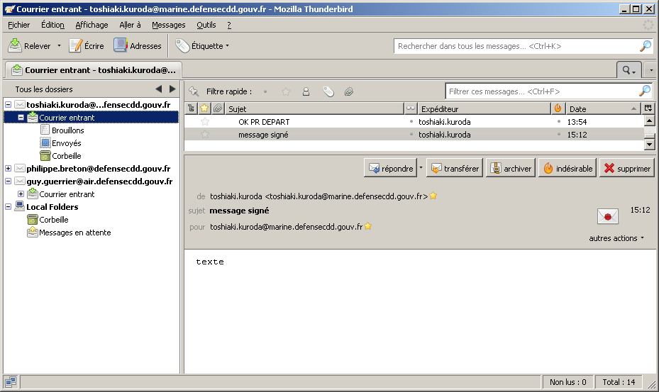Open the Messages menu
This screenshot has width=659, height=392.
coord(168,25)
